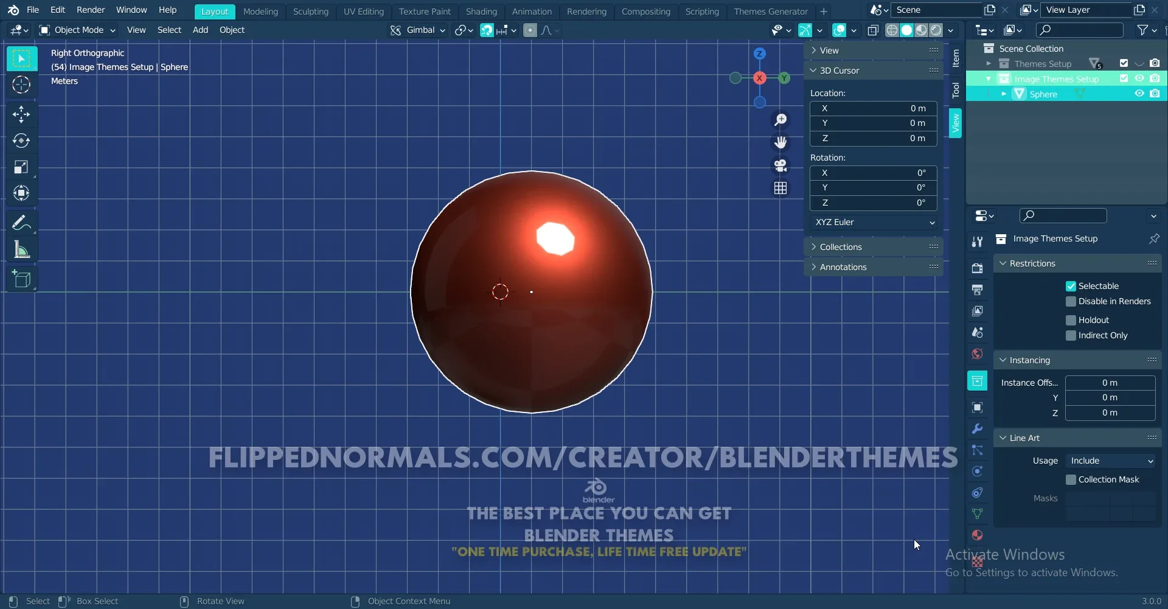Open the View Layer properties tab icon

tap(977, 311)
